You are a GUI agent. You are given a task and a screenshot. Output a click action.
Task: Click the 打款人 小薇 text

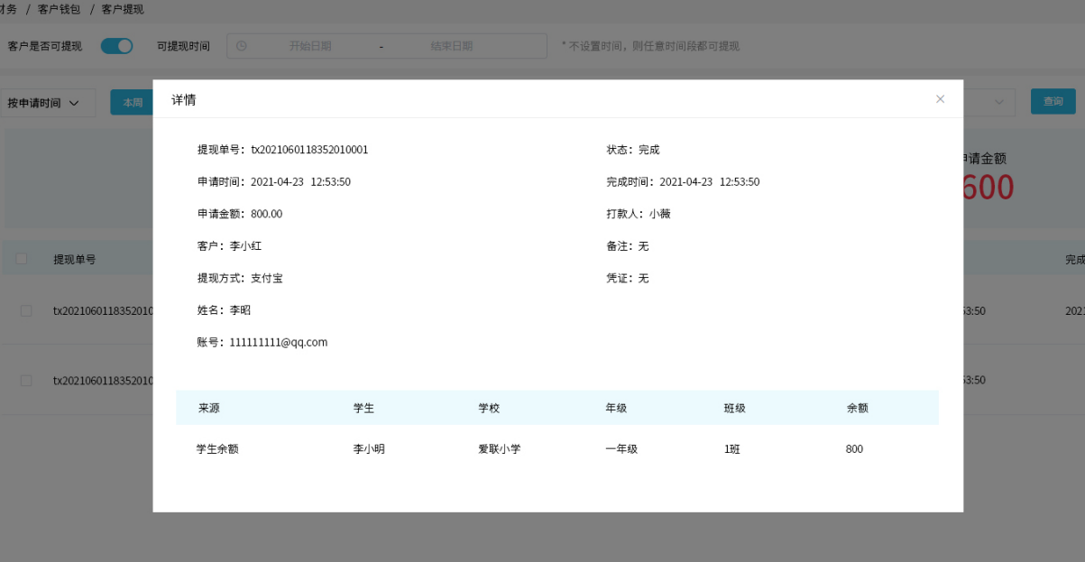(639, 214)
